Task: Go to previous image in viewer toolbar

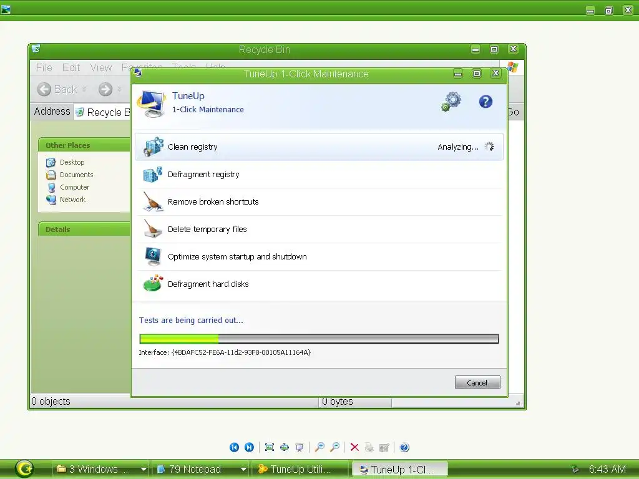Action: click(234, 447)
